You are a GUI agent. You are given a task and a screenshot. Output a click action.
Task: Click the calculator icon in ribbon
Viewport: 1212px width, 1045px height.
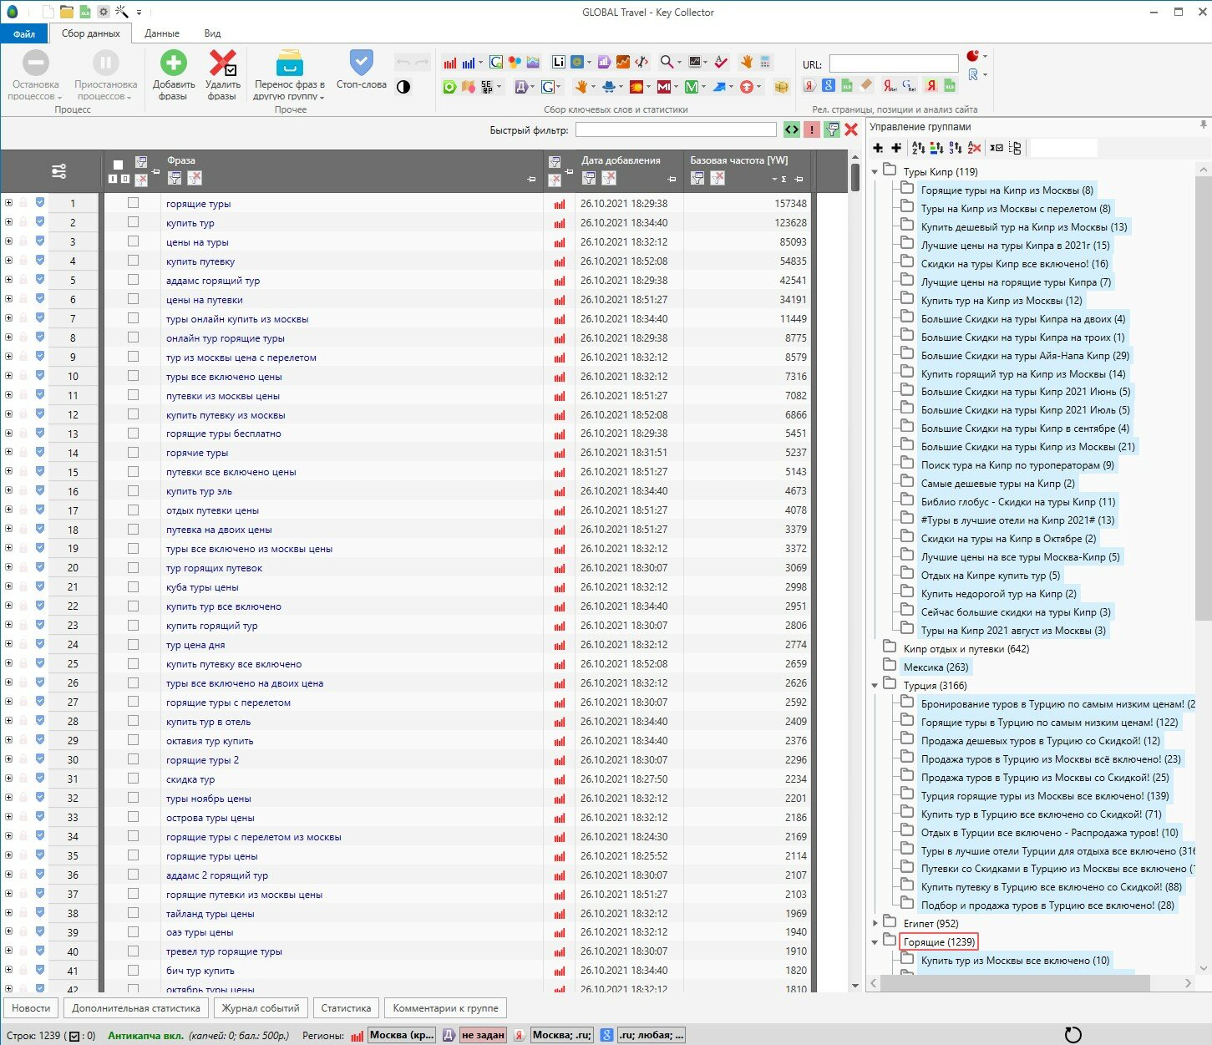(x=766, y=62)
